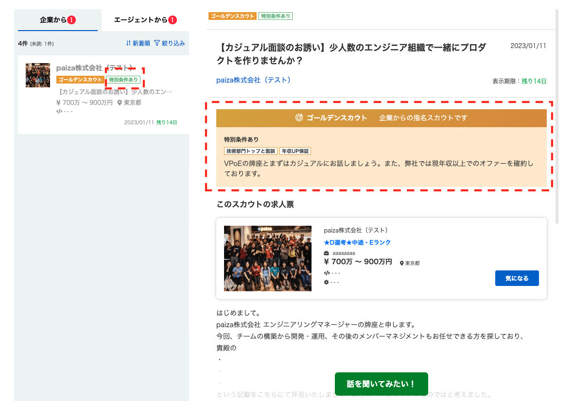The image size is (573, 401).
Task: Click the このスカウトの求人票 heading
Action: pyautogui.click(x=255, y=204)
